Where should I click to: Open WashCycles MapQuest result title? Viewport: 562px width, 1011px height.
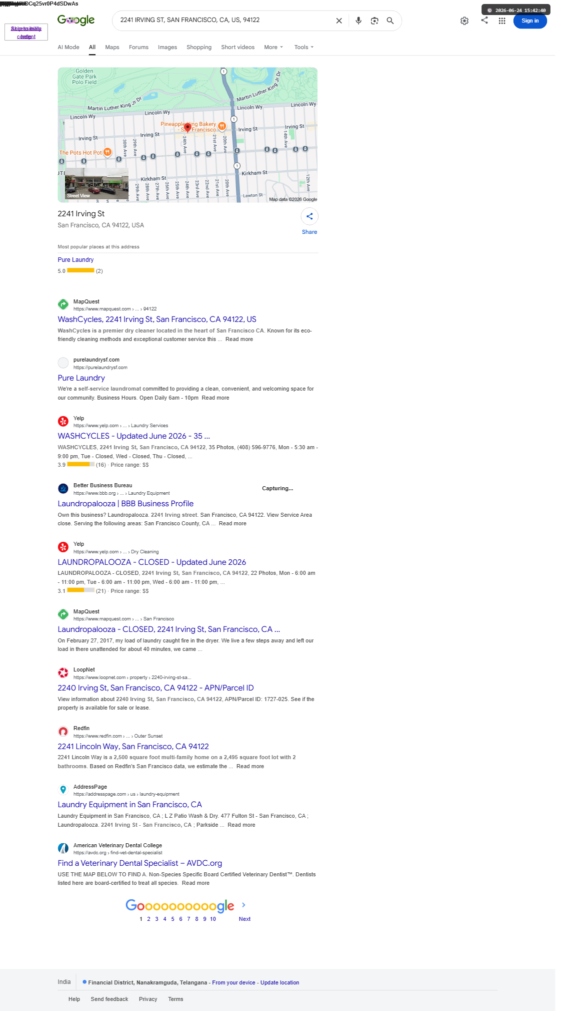(157, 319)
